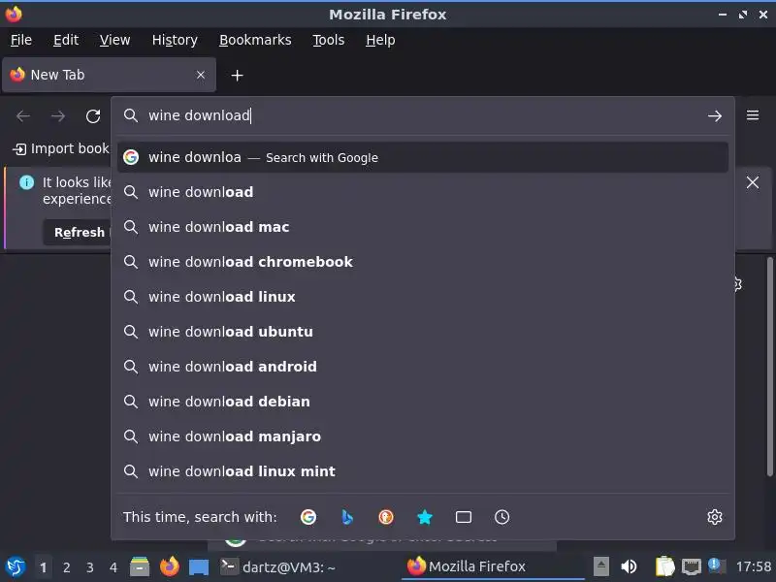
Task: Open the Firefox hamburger application menu
Action: pyautogui.click(x=753, y=115)
